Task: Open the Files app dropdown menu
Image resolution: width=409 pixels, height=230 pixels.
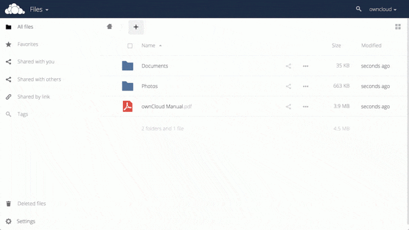Action: click(x=39, y=10)
